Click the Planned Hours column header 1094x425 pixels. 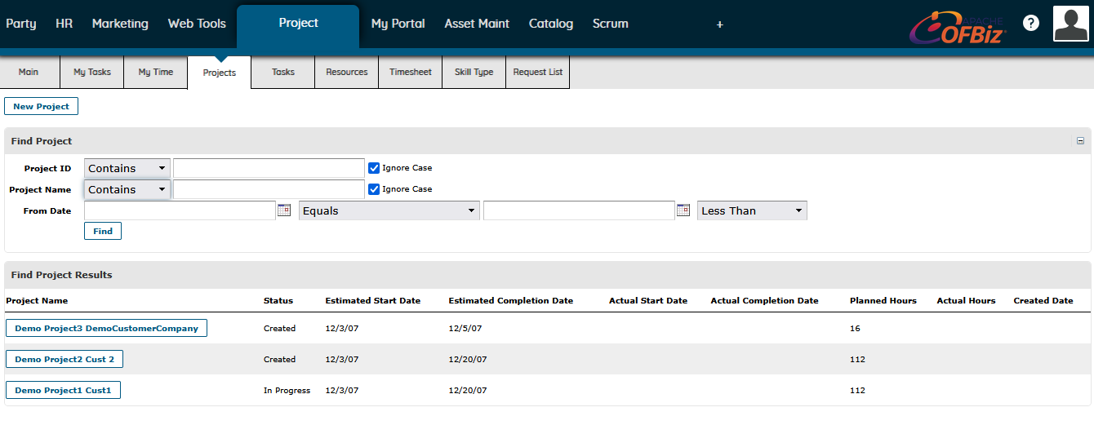point(883,301)
